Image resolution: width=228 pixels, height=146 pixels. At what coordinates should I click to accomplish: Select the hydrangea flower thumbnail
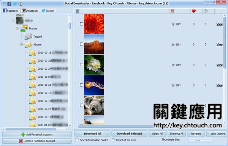[94, 65]
